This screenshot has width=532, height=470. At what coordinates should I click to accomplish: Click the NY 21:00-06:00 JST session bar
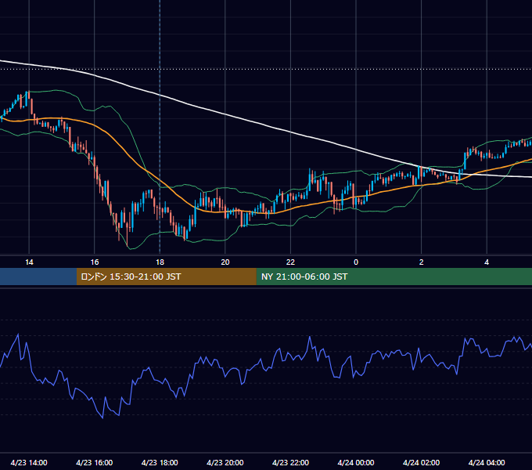click(x=394, y=277)
